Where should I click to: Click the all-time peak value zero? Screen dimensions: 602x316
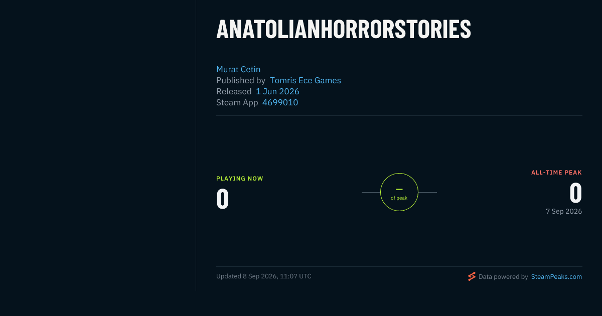[575, 193]
